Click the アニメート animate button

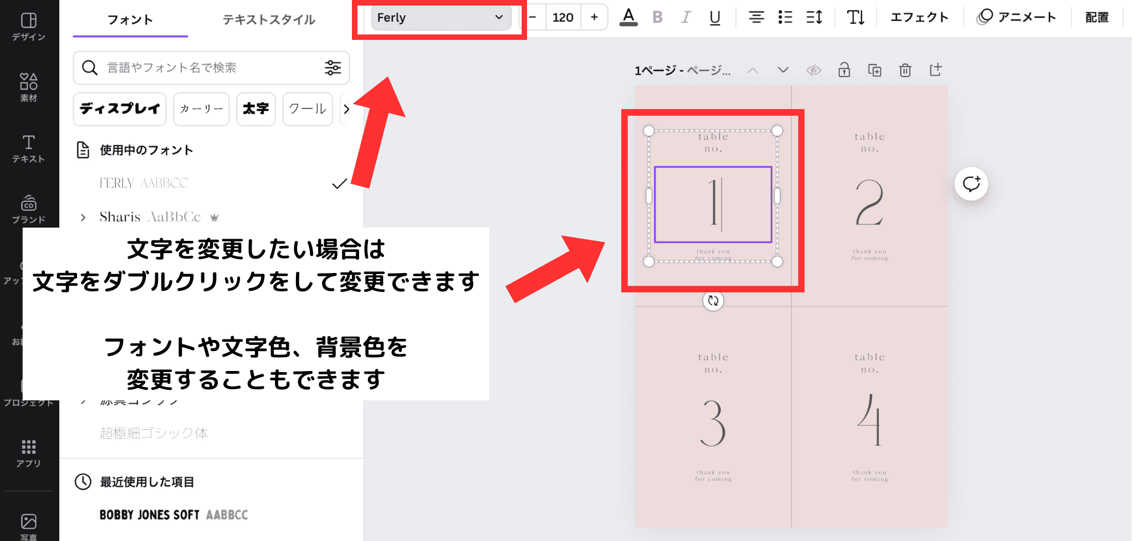[x=1016, y=18]
